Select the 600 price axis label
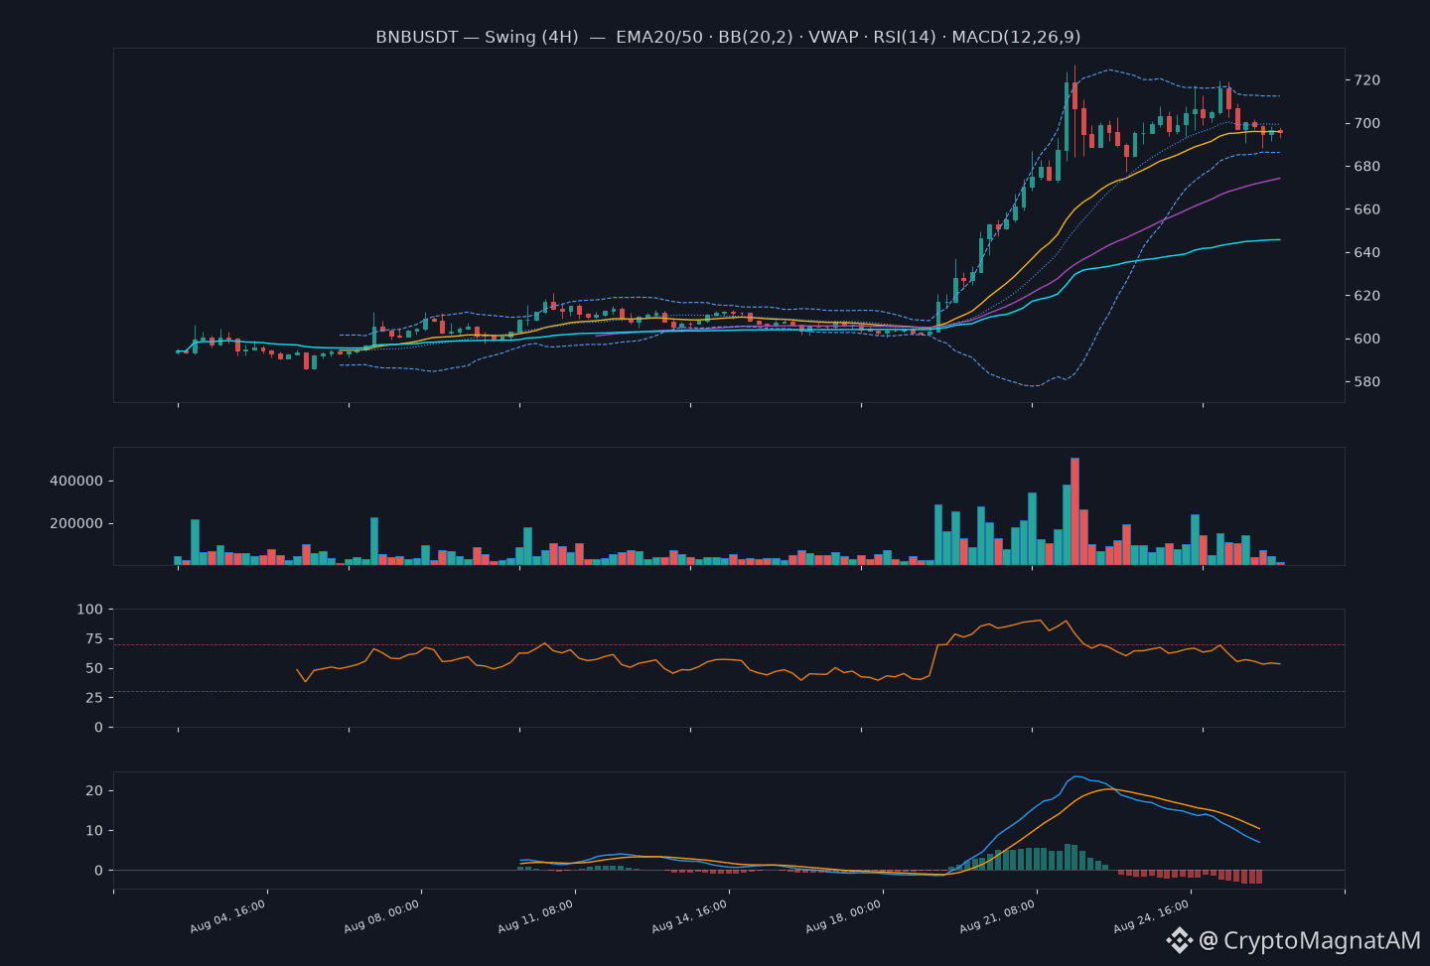The height and width of the screenshot is (966, 1430). 1366,339
